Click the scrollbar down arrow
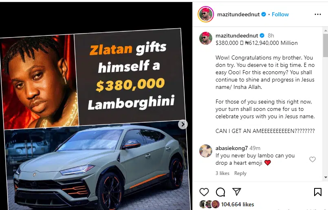 pos(326,177)
